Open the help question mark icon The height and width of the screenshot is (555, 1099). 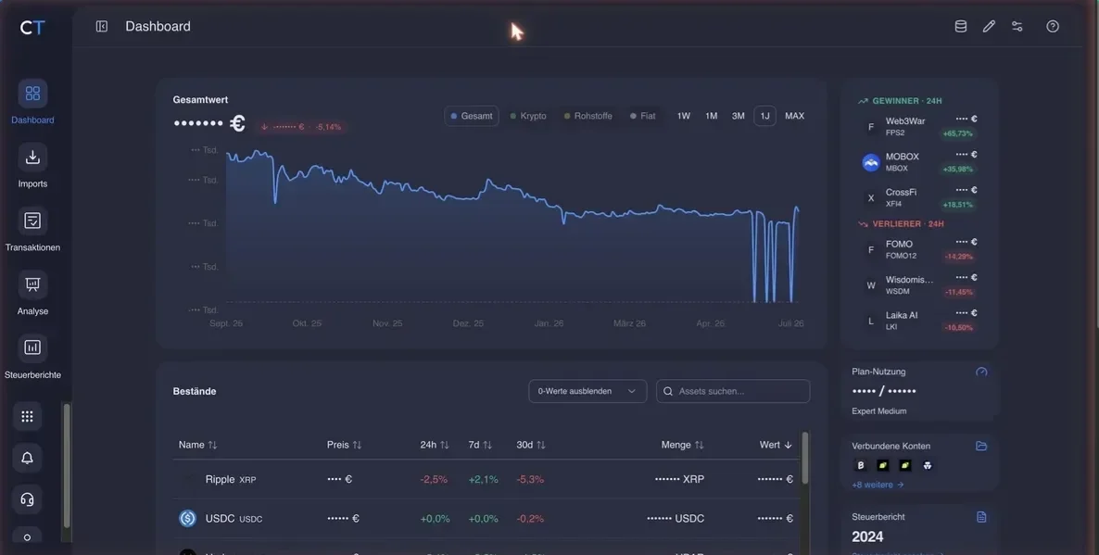[1053, 27]
